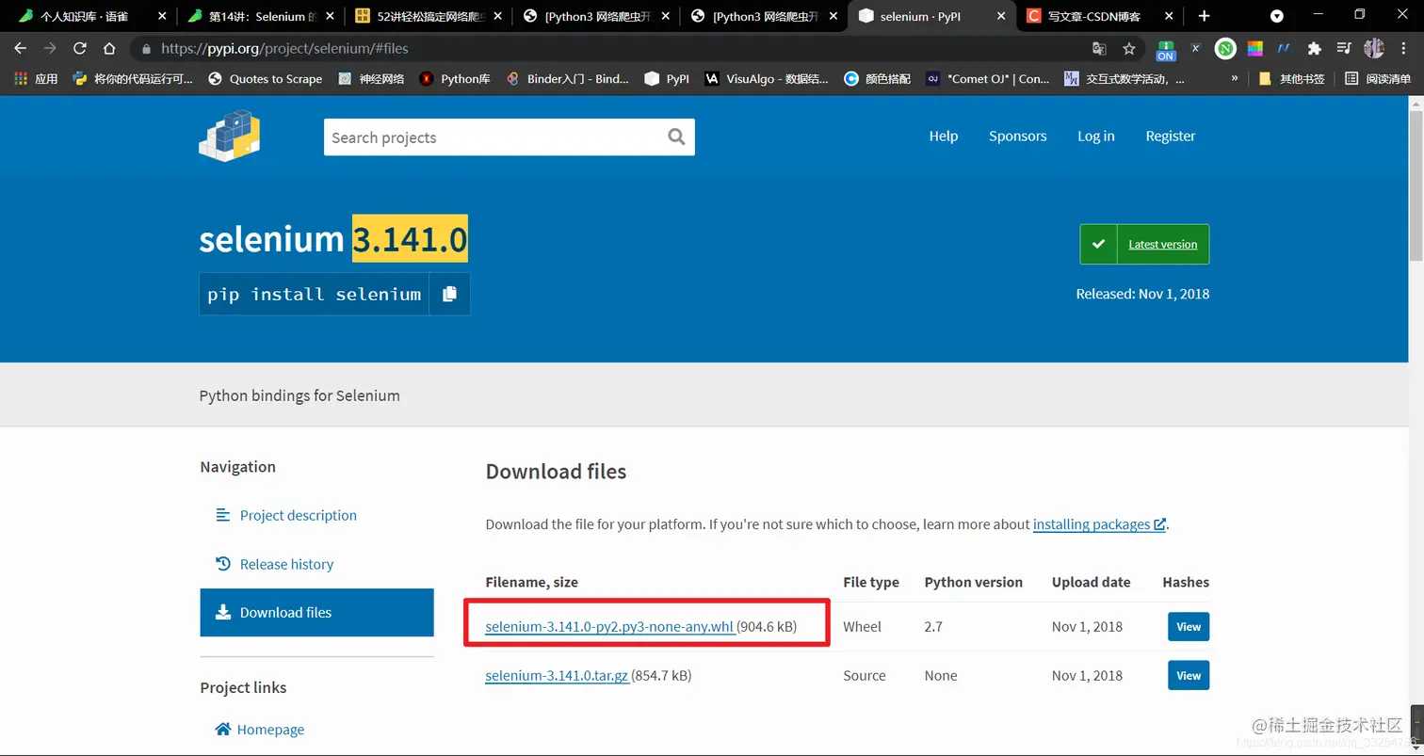Close the selenium · PyPI tab
1424x756 pixels.
coord(1001,16)
